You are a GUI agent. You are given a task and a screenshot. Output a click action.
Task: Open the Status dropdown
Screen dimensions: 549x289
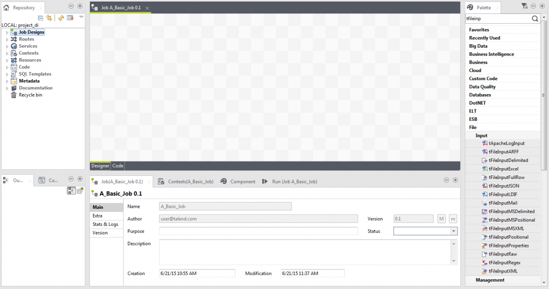click(x=453, y=231)
